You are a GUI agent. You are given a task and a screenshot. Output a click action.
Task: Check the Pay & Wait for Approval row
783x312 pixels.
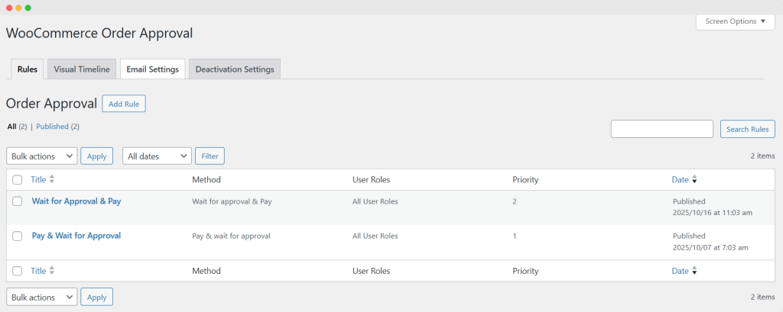pyautogui.click(x=18, y=236)
